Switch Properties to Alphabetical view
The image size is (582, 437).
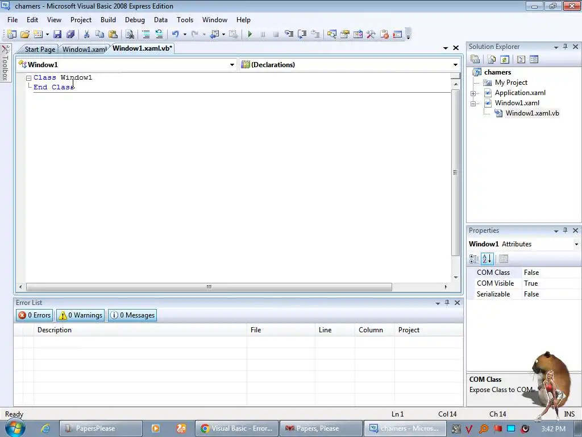(x=487, y=259)
